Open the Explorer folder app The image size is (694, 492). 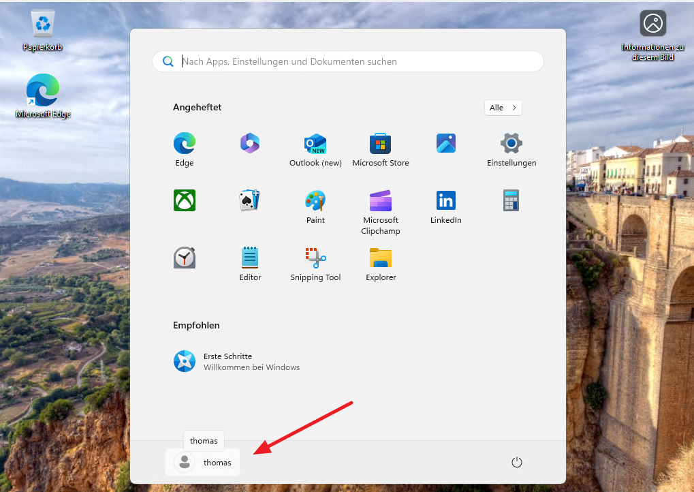click(x=380, y=264)
